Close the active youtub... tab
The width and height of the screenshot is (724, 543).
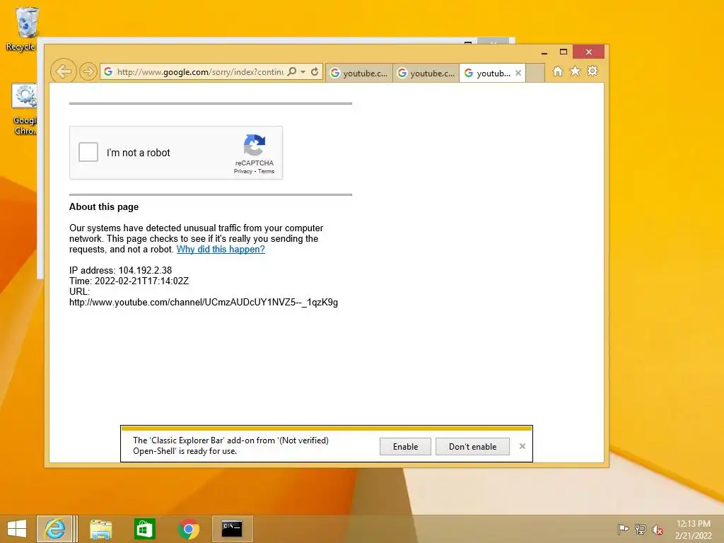pyautogui.click(x=518, y=73)
